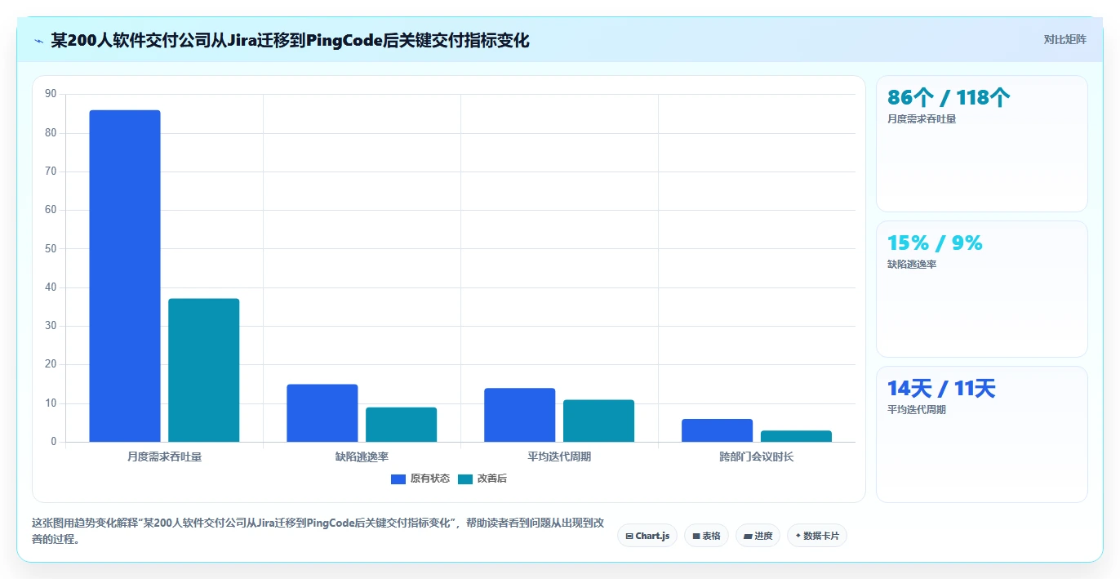Click the teal 改善后 legend swatch
The width and height of the screenshot is (1120, 579).
click(x=465, y=479)
